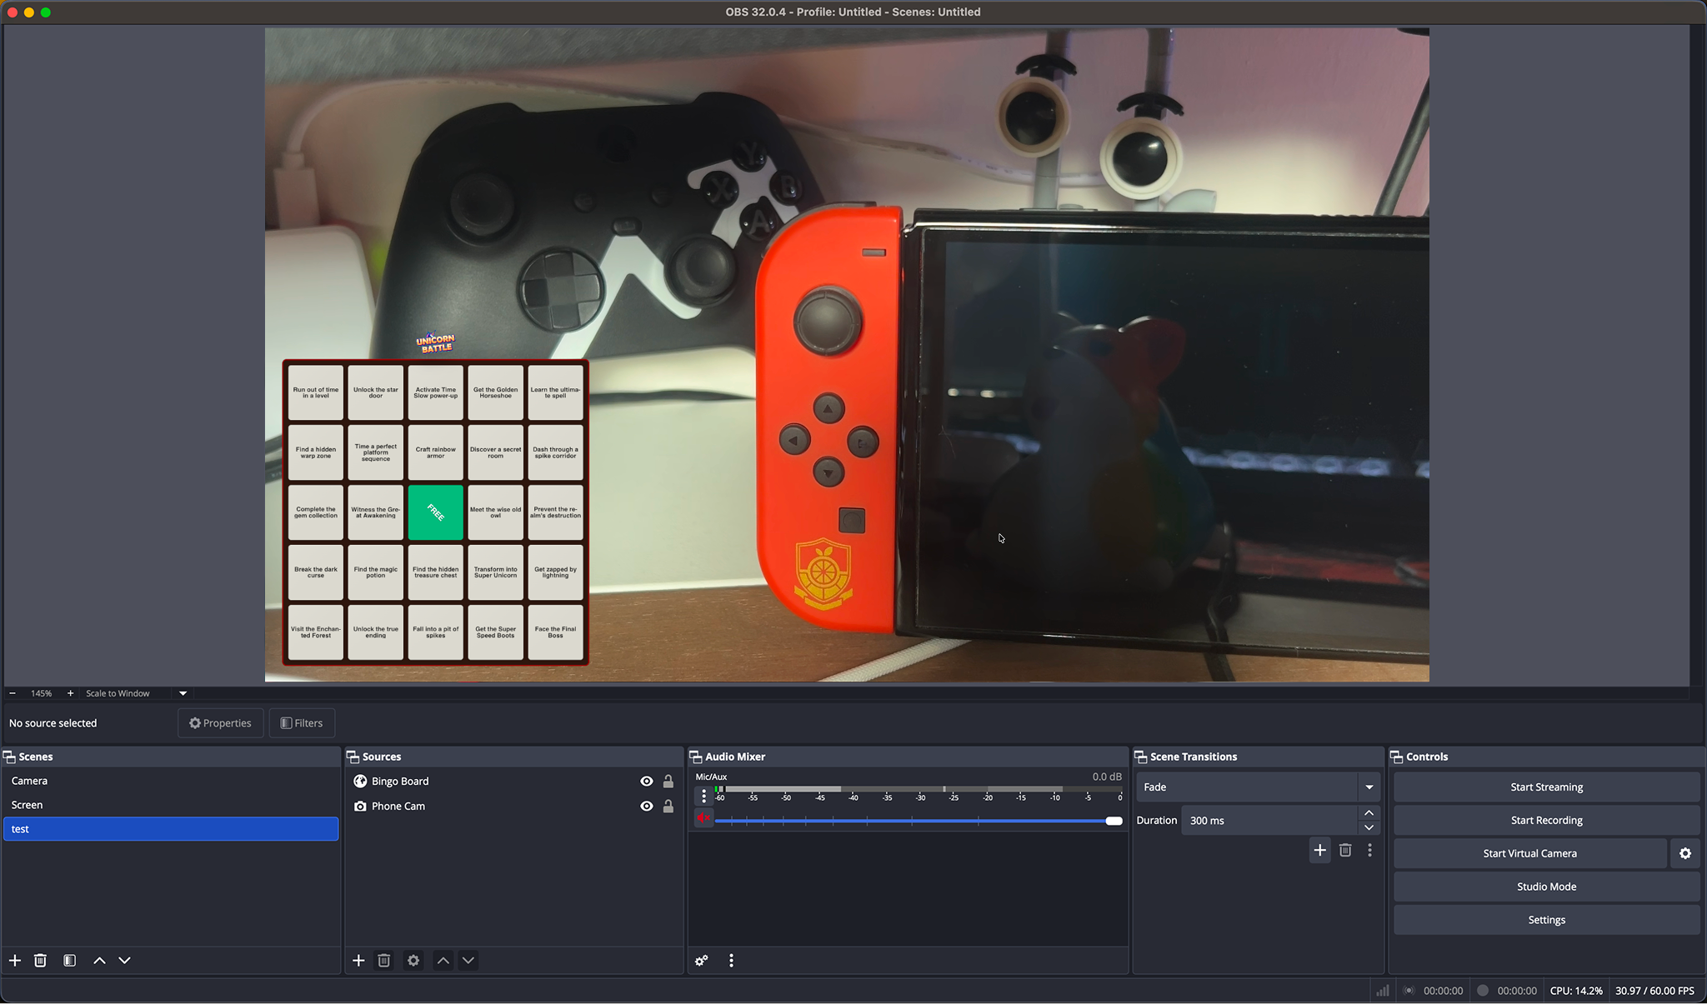This screenshot has height=1004, width=1707.
Task: Lock the Phone Cam source
Action: [x=668, y=806]
